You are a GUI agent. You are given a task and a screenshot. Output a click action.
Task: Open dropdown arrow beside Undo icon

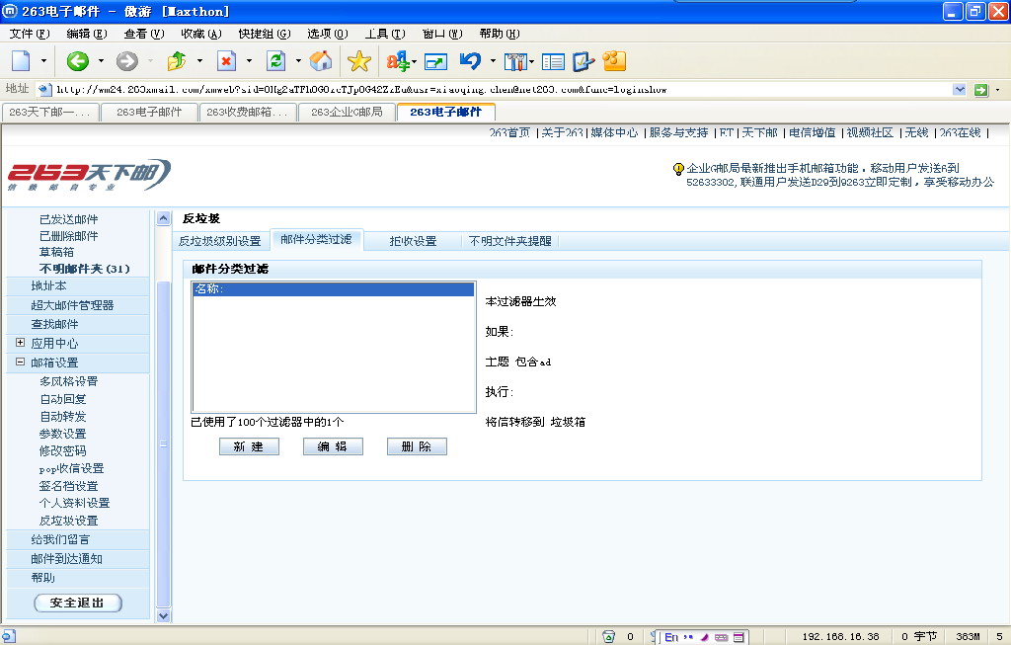493,61
